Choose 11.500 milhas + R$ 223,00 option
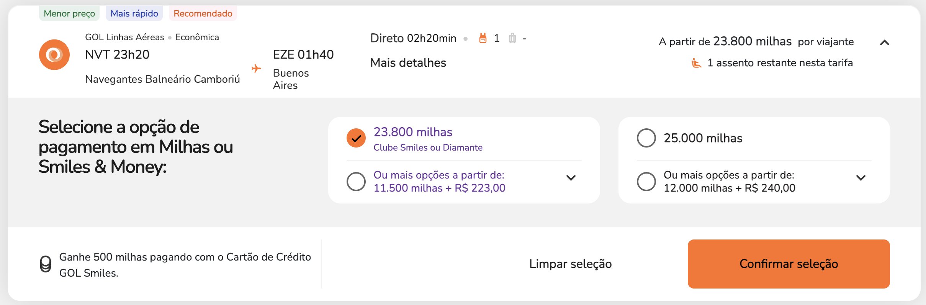This screenshot has height=305, width=926. (x=356, y=182)
